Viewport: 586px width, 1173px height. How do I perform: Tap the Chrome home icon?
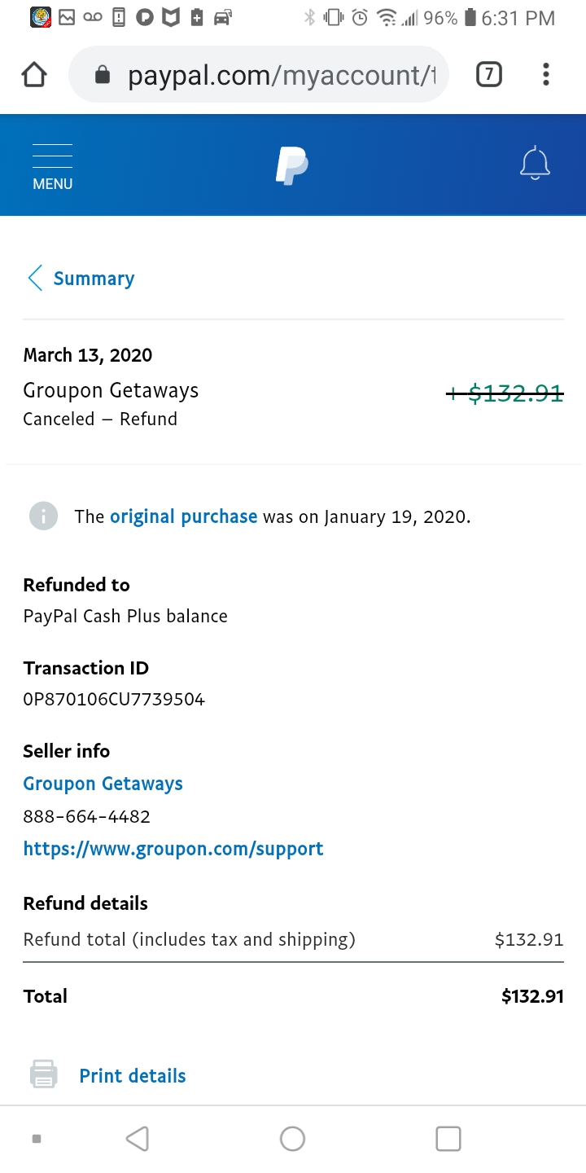pyautogui.click(x=34, y=75)
